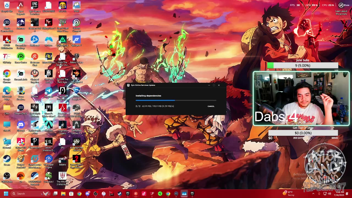Image resolution: width=352 pixels, height=198 pixels.
Task: Open the PEAK game shortcut
Action: (x=76, y=7)
